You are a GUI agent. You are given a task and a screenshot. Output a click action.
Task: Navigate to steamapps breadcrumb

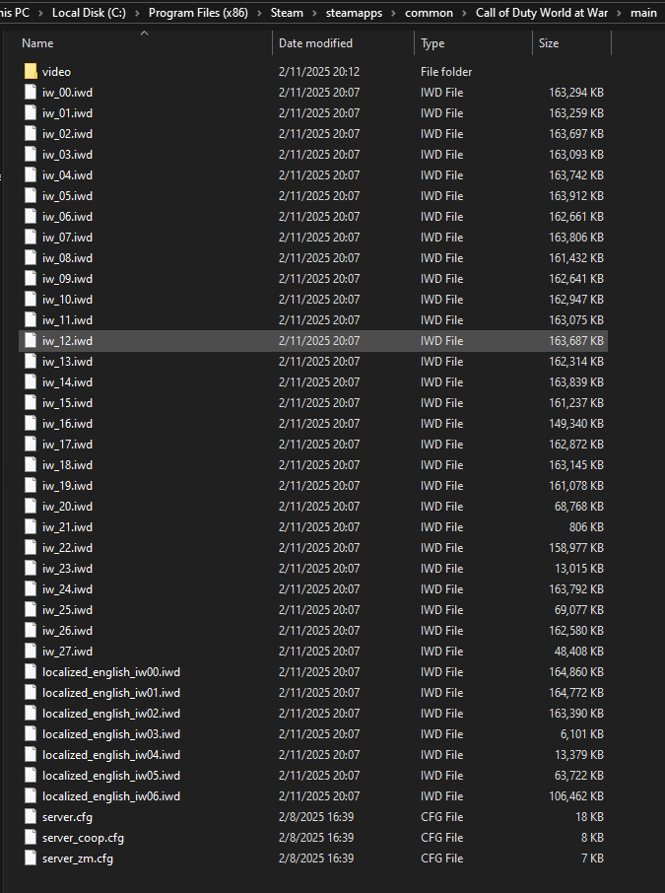(x=354, y=13)
